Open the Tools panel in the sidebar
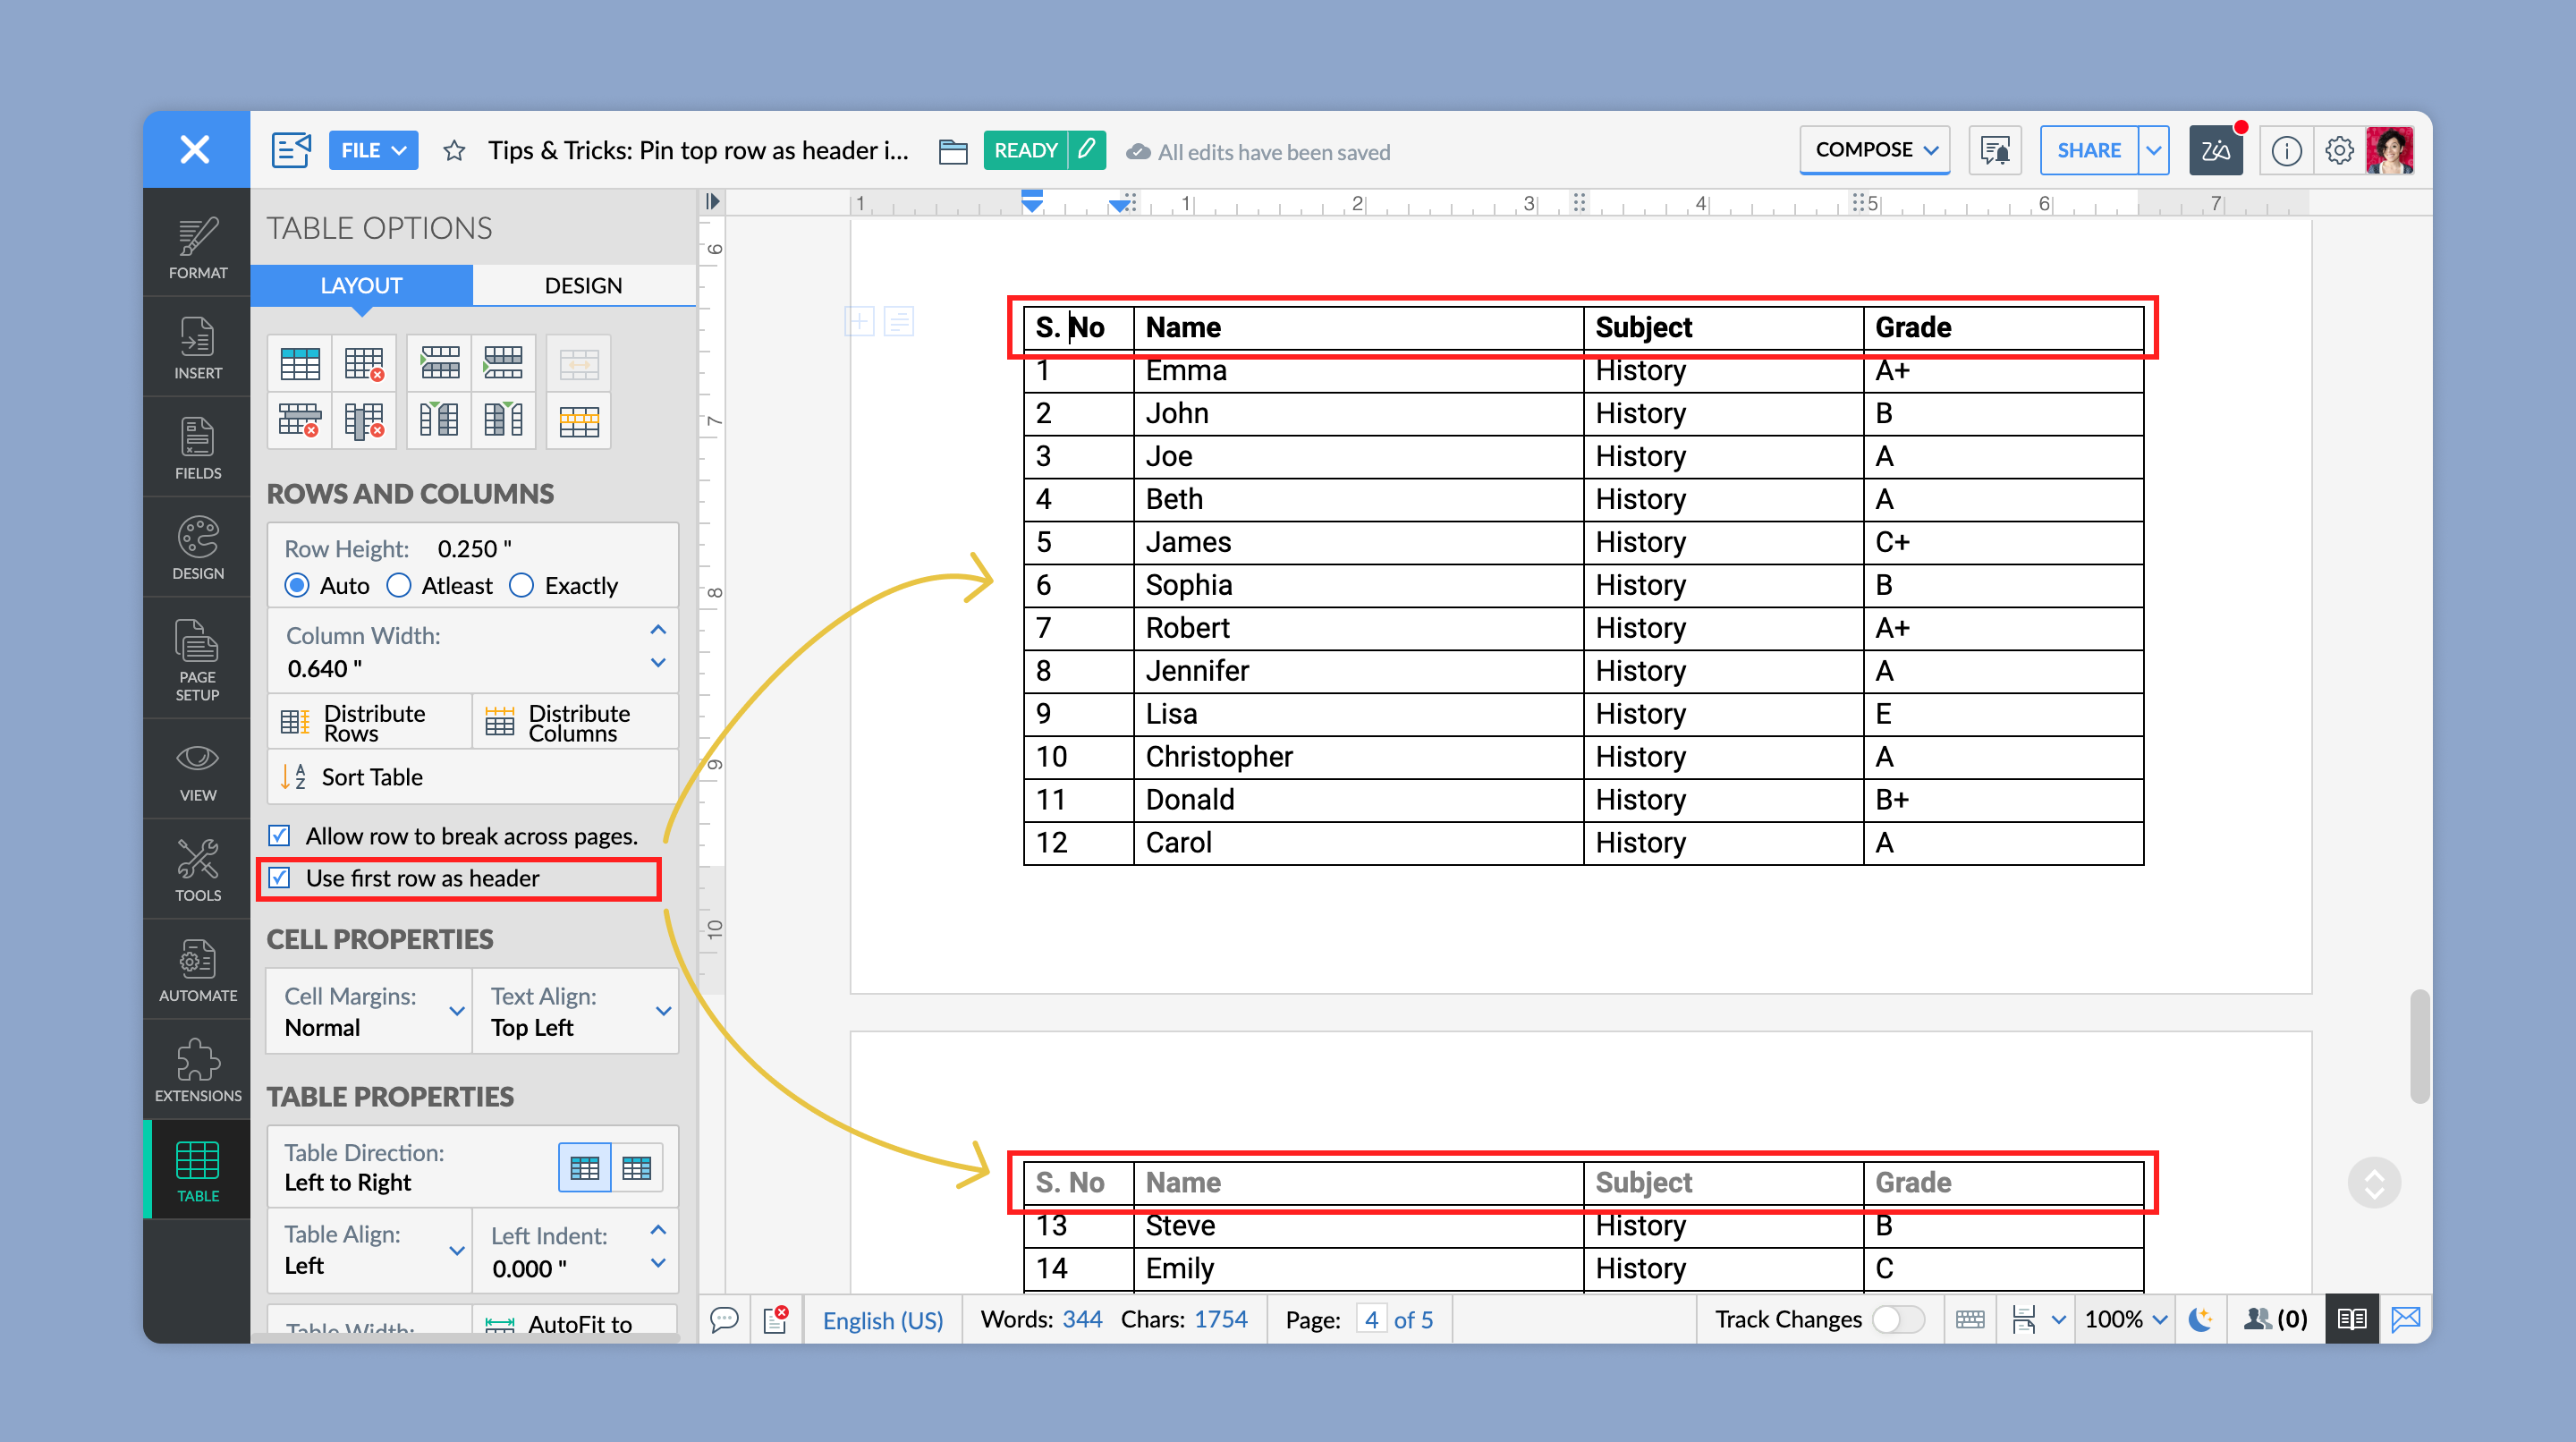The width and height of the screenshot is (2576, 1442). pyautogui.click(x=197, y=868)
